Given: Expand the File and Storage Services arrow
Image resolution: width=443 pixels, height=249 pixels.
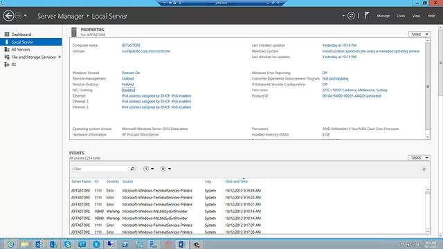Looking at the screenshot, I should 60,57.
